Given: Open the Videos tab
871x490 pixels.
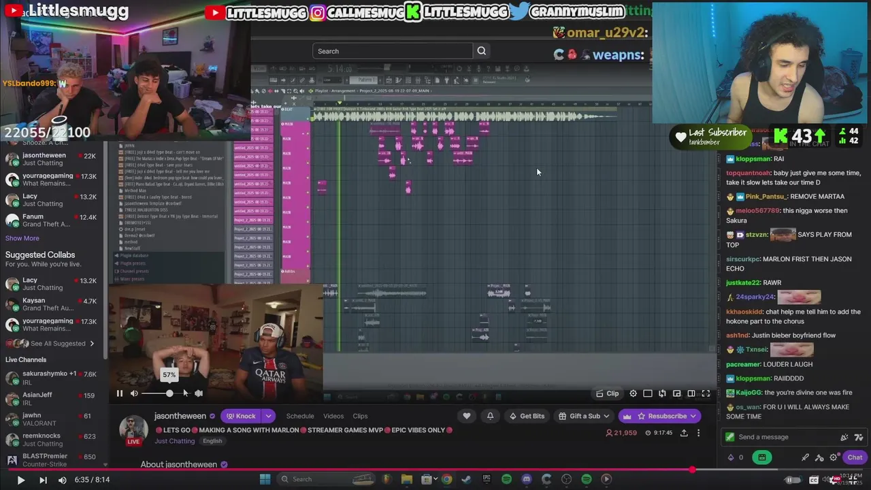Looking at the screenshot, I should coord(333,416).
